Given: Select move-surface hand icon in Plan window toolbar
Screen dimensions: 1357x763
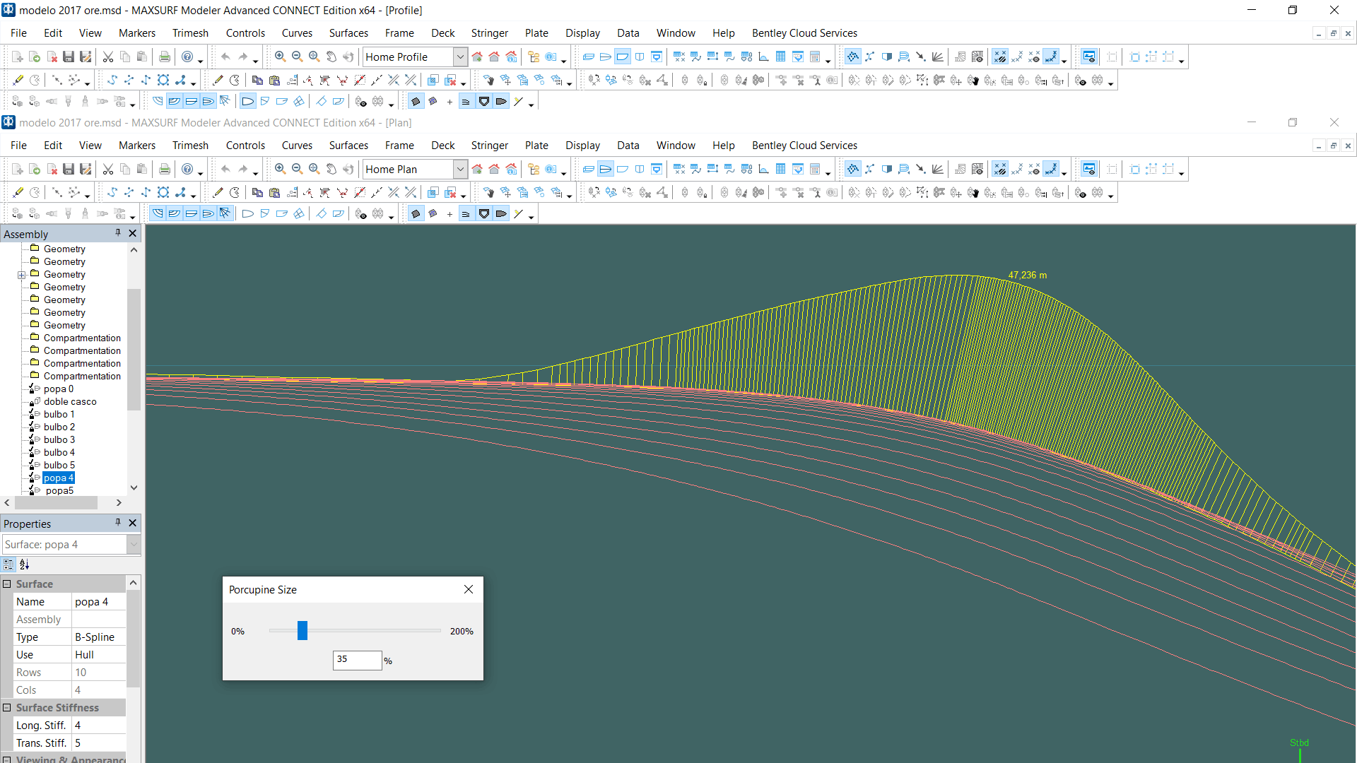Looking at the screenshot, I should [x=488, y=193].
